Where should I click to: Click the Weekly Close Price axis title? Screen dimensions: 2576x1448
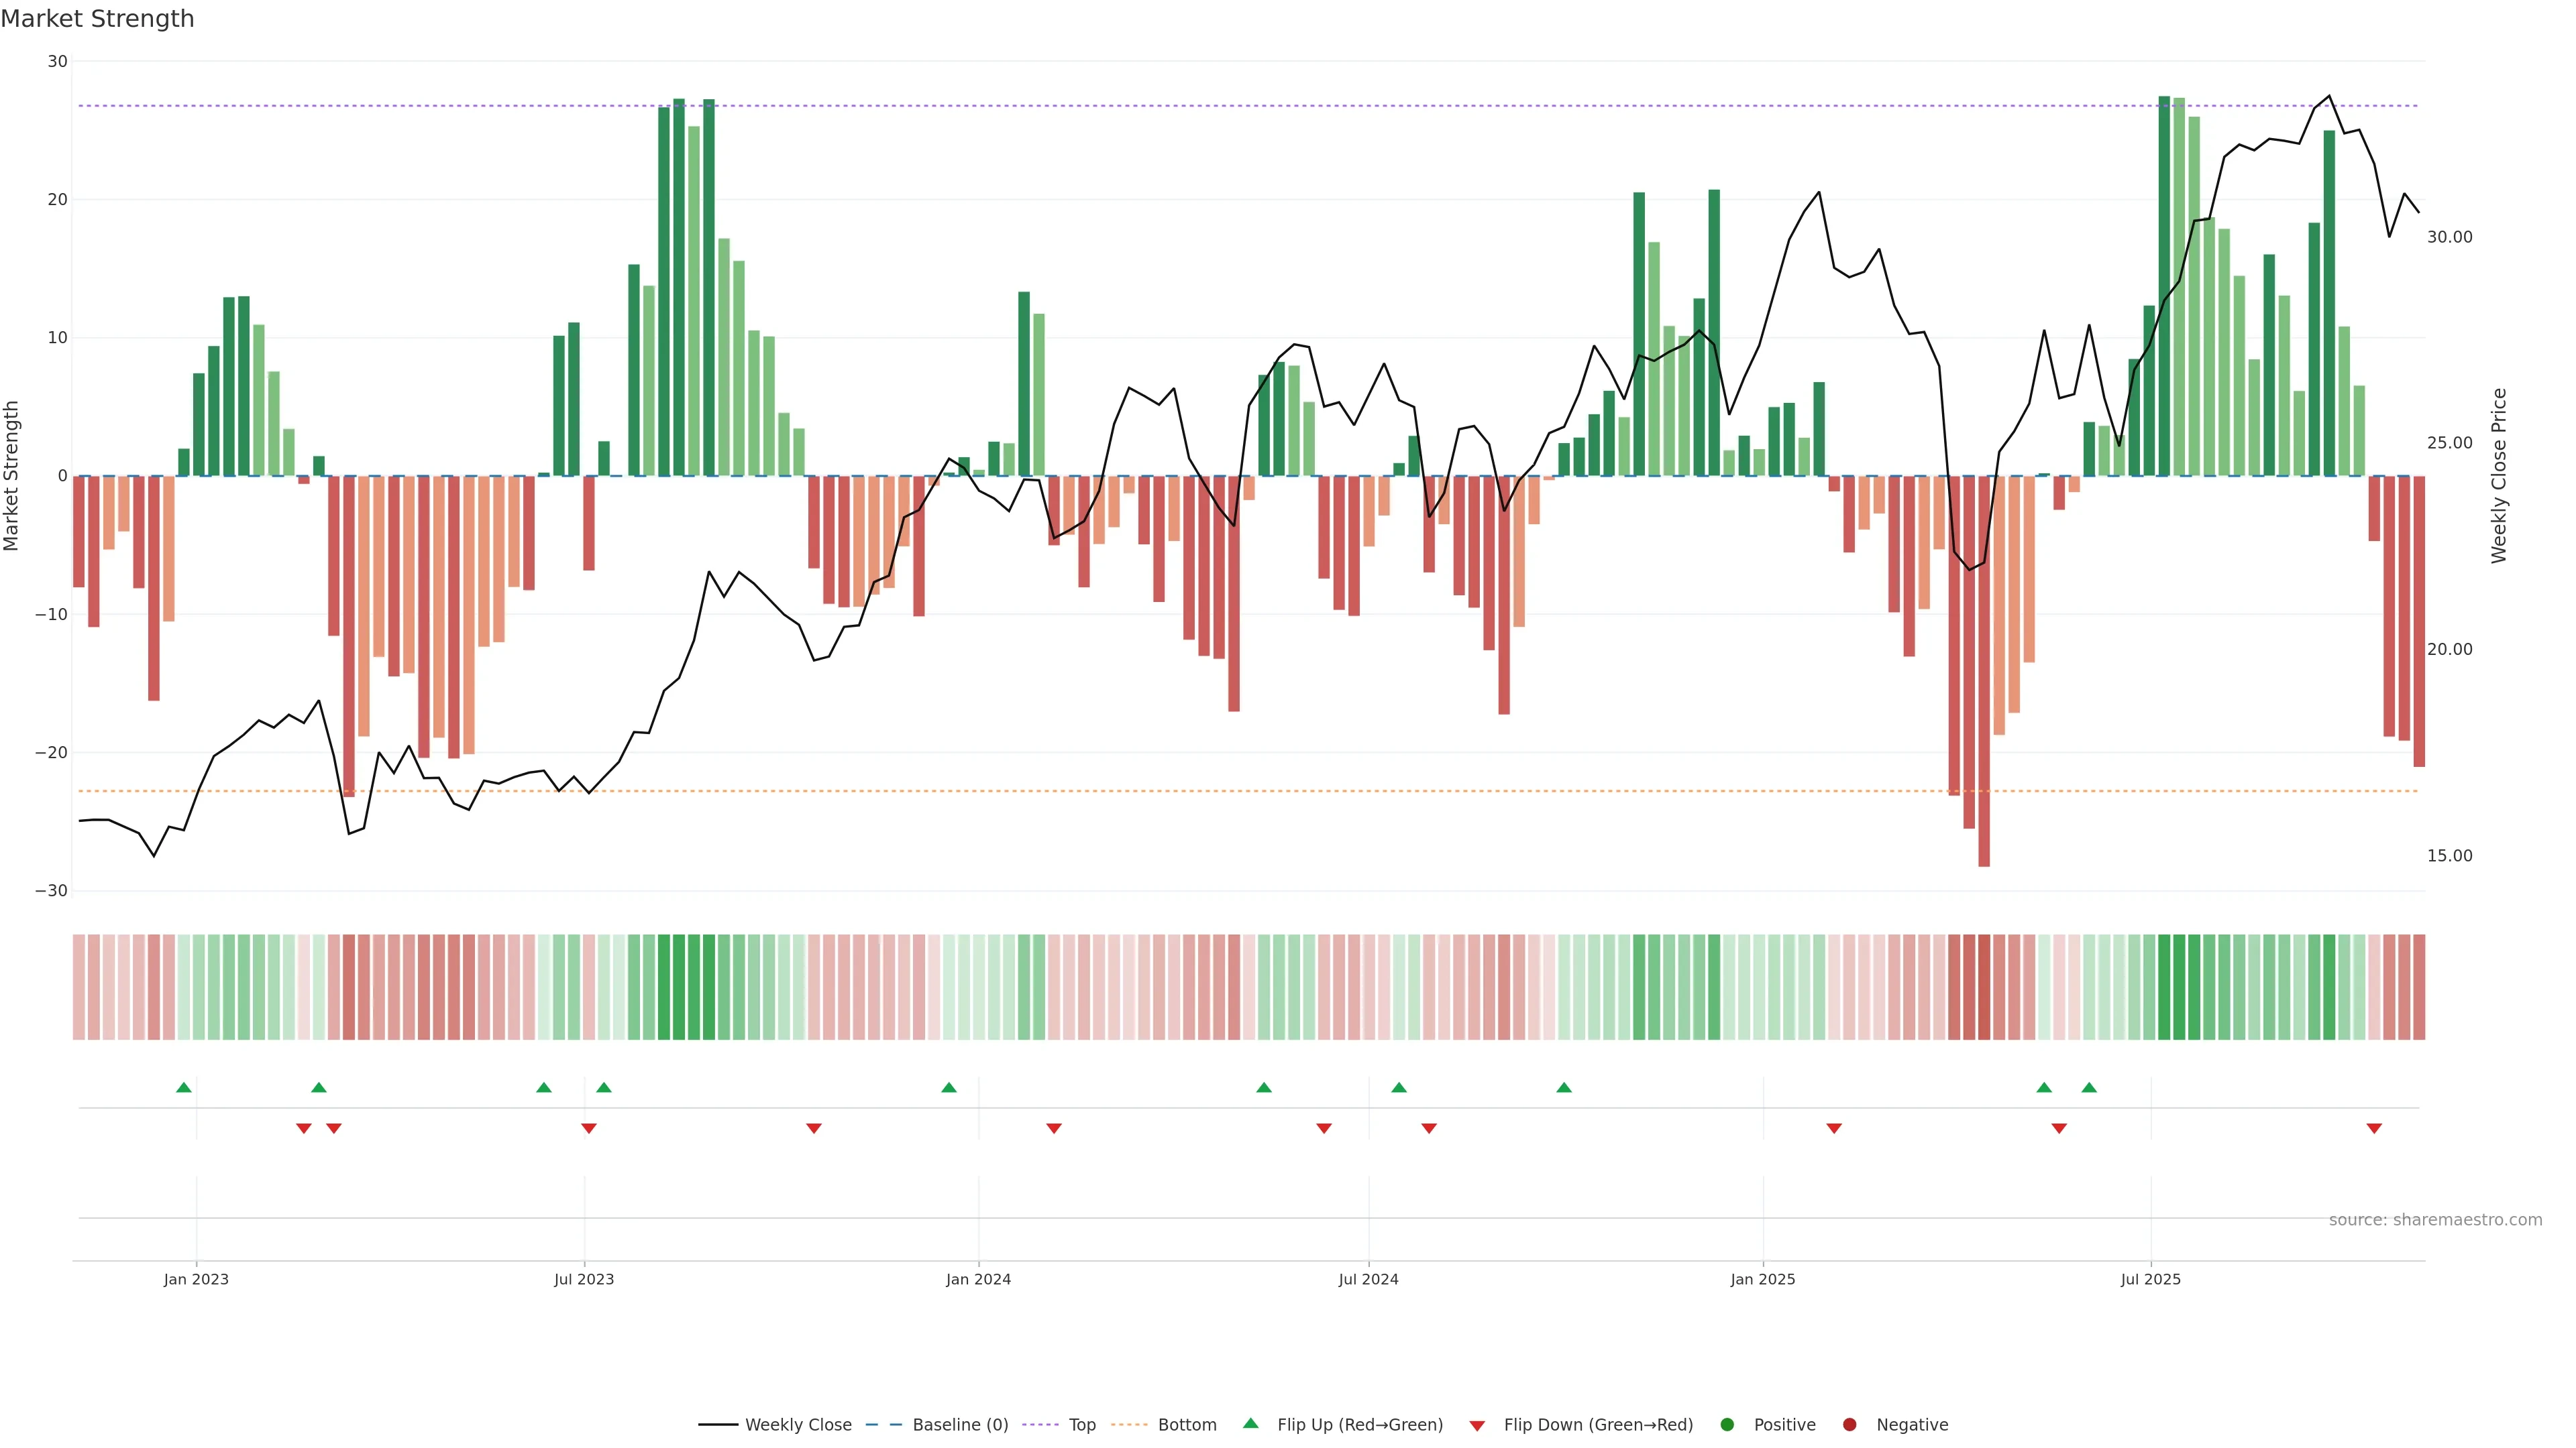[2499, 476]
